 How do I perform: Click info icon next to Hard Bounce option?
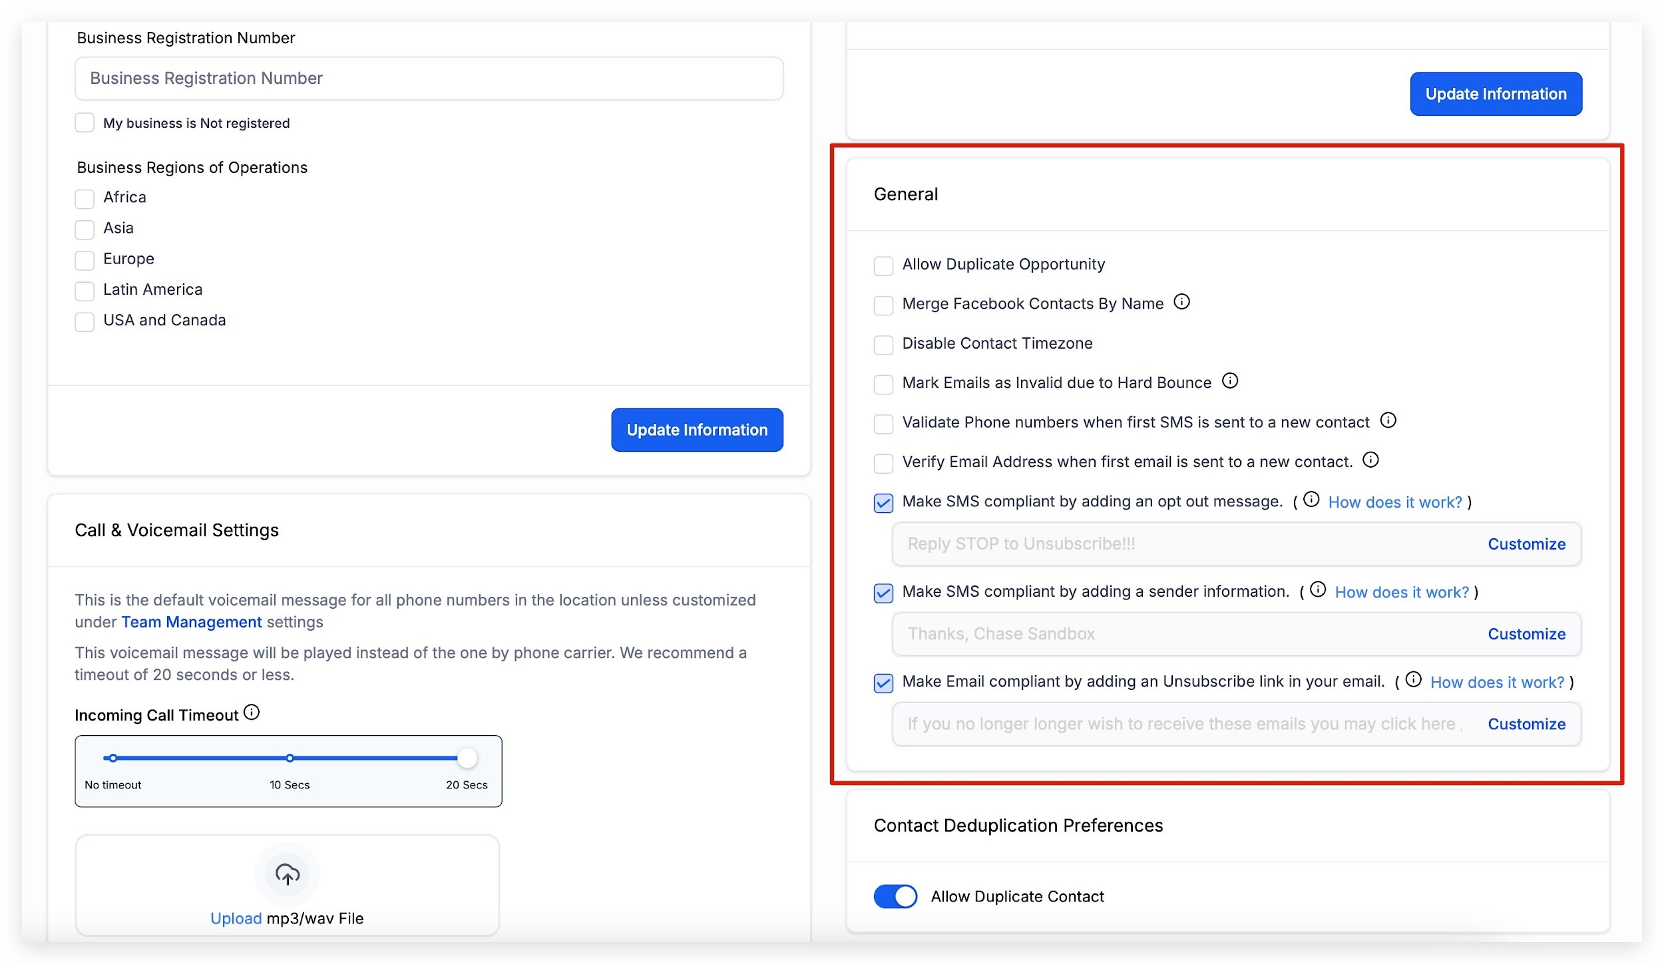pyautogui.click(x=1230, y=381)
